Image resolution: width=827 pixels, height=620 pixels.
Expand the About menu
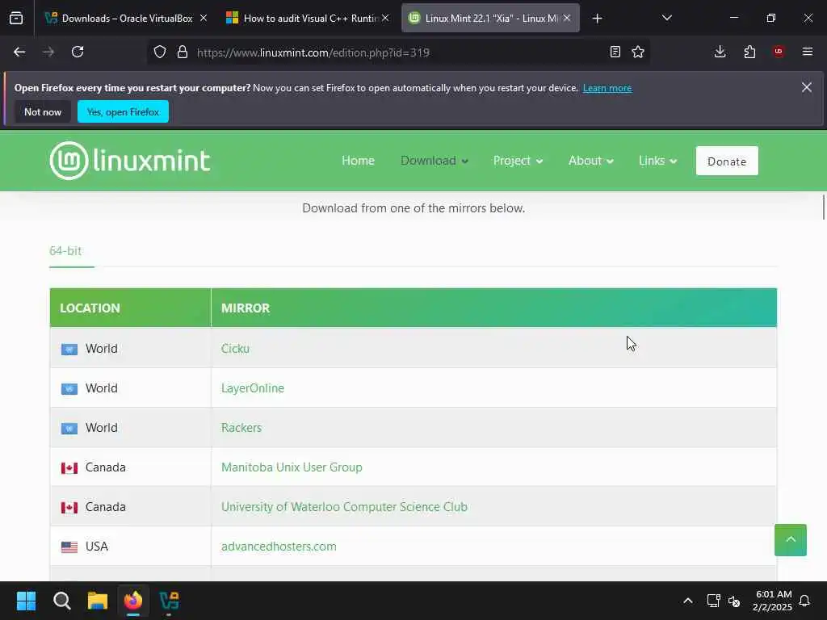coord(590,161)
